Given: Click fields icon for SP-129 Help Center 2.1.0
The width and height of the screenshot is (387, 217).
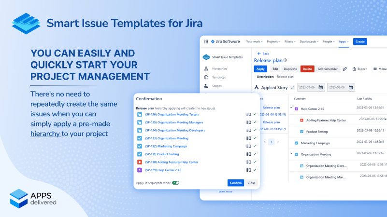Looking at the screenshot, I should tap(248, 170).
